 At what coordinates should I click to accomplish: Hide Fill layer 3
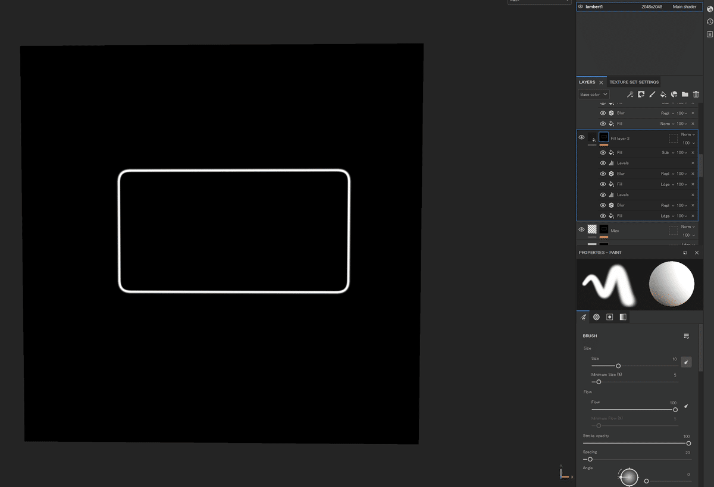(581, 137)
